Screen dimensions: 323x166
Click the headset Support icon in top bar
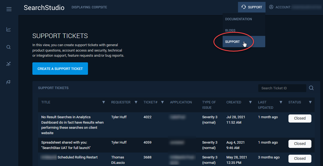pyautogui.click(x=244, y=7)
